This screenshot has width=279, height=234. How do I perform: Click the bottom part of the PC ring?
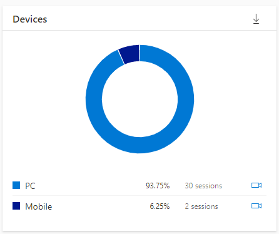(x=139, y=145)
